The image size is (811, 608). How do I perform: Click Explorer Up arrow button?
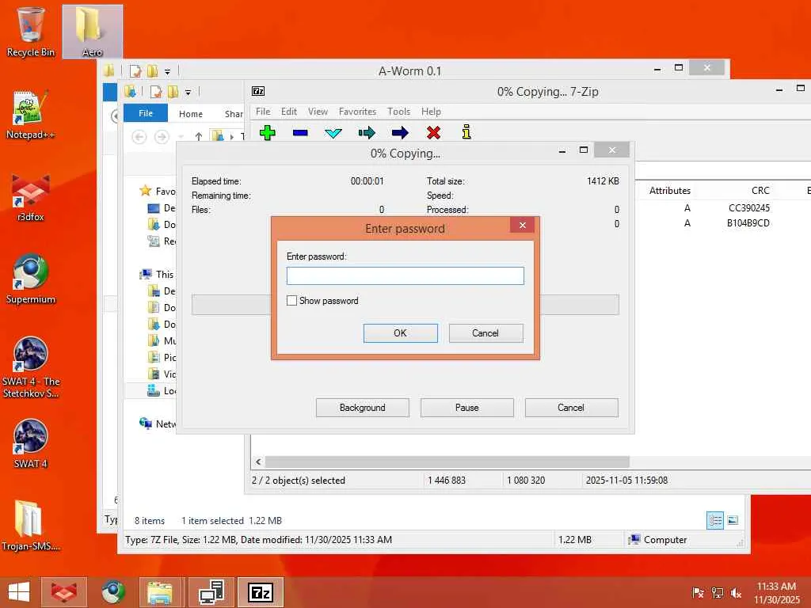coord(199,136)
